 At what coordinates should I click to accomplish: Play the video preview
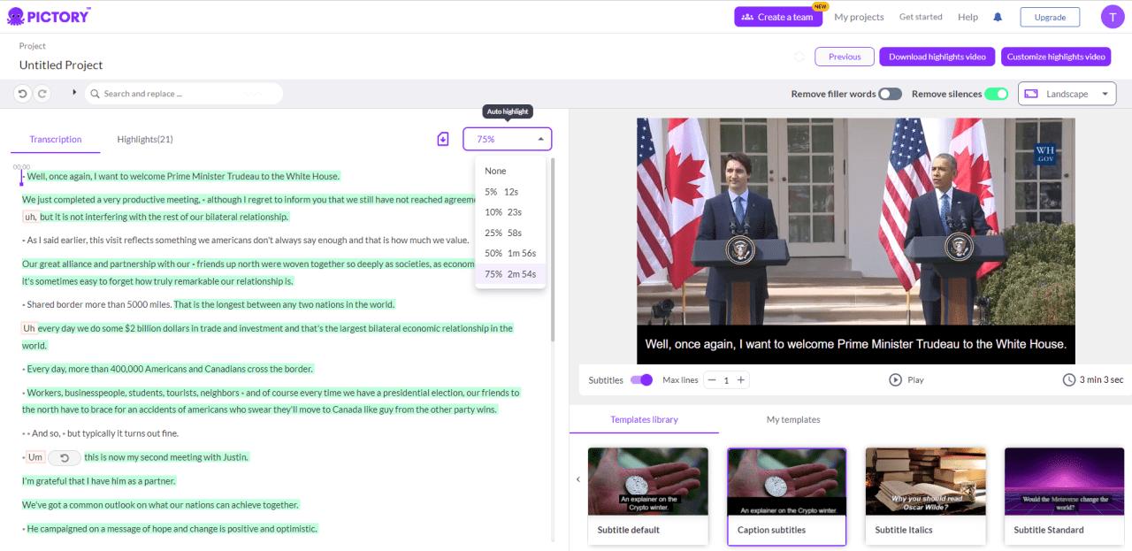click(x=906, y=379)
